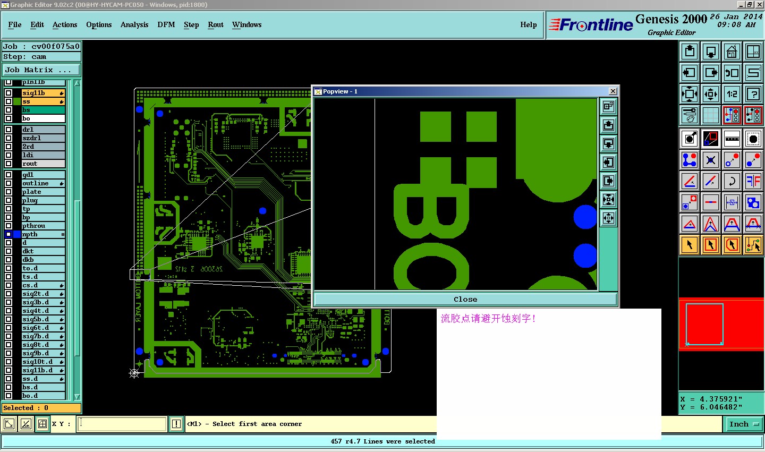
Task: Select the mirror F tool icon
Action: tap(753, 181)
